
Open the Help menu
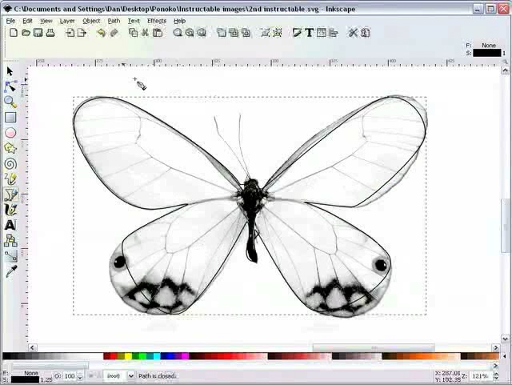179,21
